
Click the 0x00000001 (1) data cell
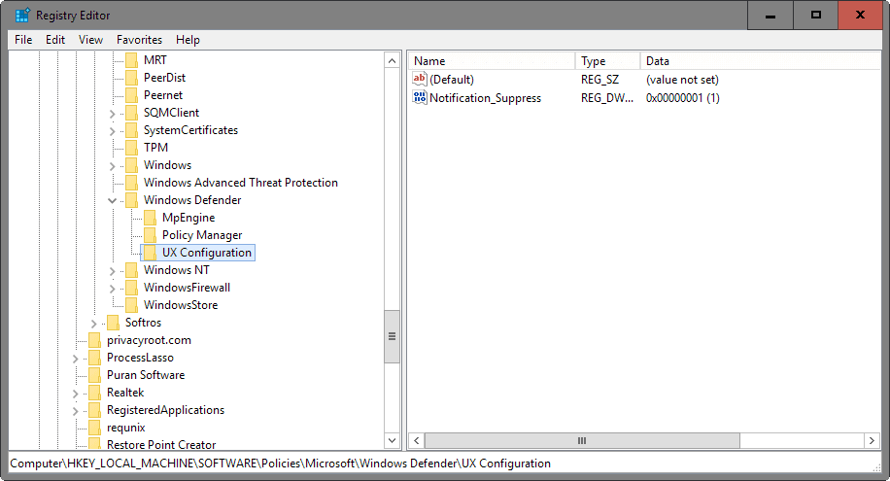(683, 98)
